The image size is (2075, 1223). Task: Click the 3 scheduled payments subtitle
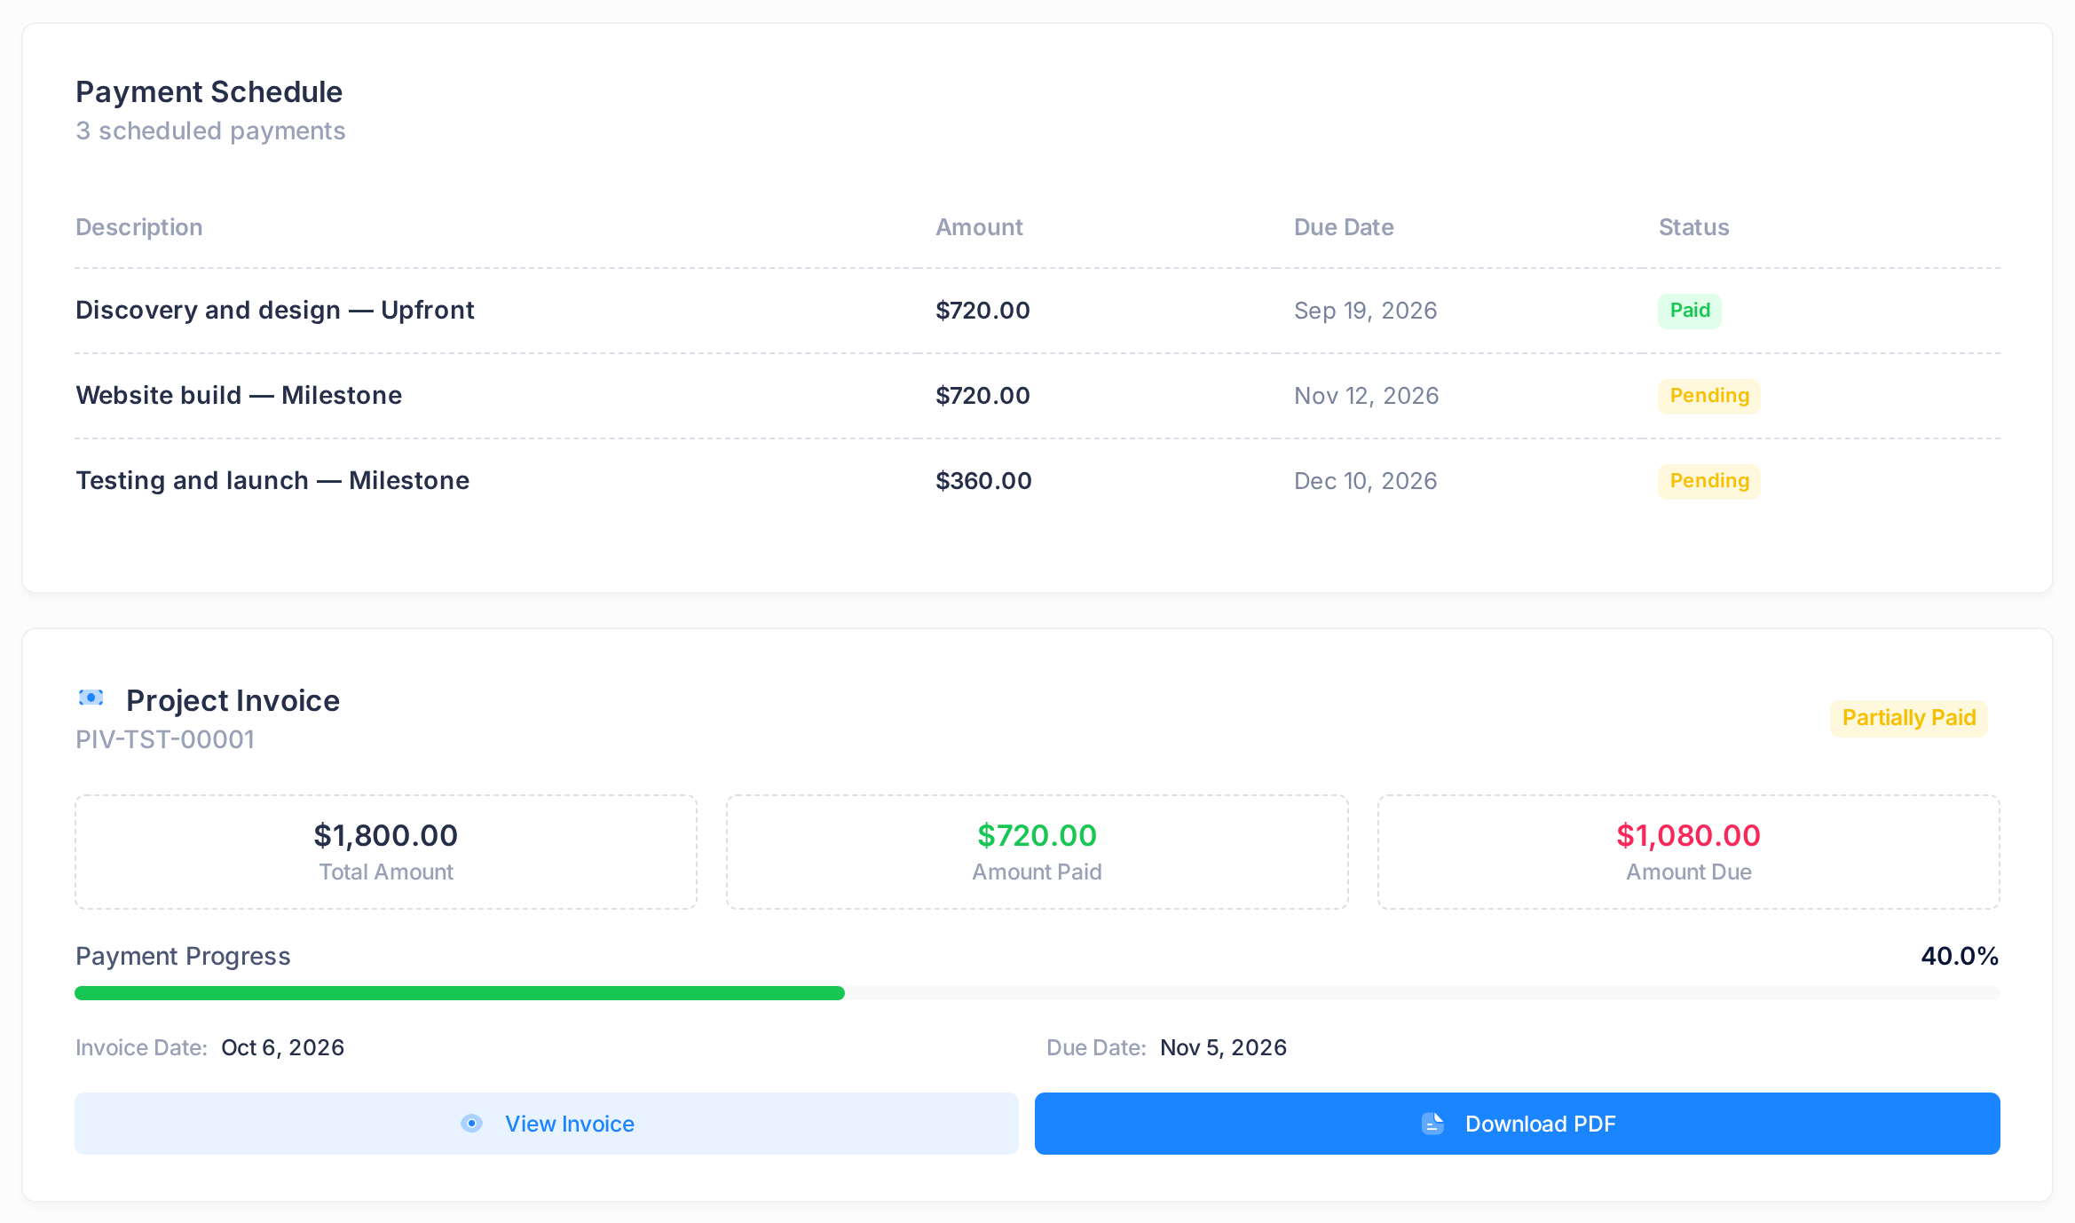[x=210, y=131]
